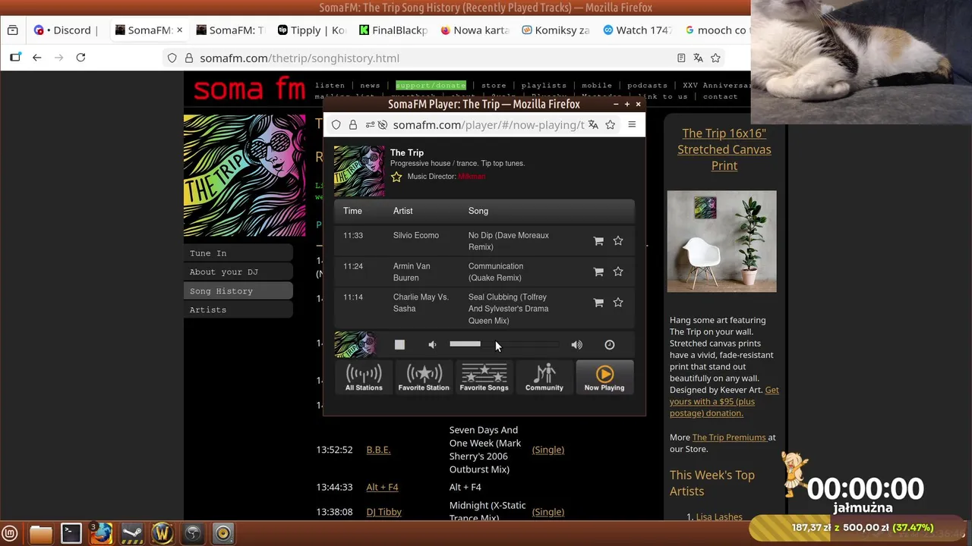Image resolution: width=972 pixels, height=546 pixels.
Task: Click the player window shield icon
Action: [336, 125]
